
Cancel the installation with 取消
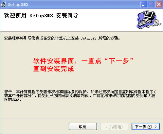[x=83, y=126]
